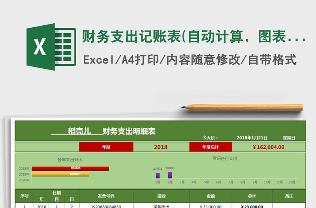The height and width of the screenshot is (208, 316).
Task: Click the 备注 column header
Action: pyautogui.click(x=289, y=196)
